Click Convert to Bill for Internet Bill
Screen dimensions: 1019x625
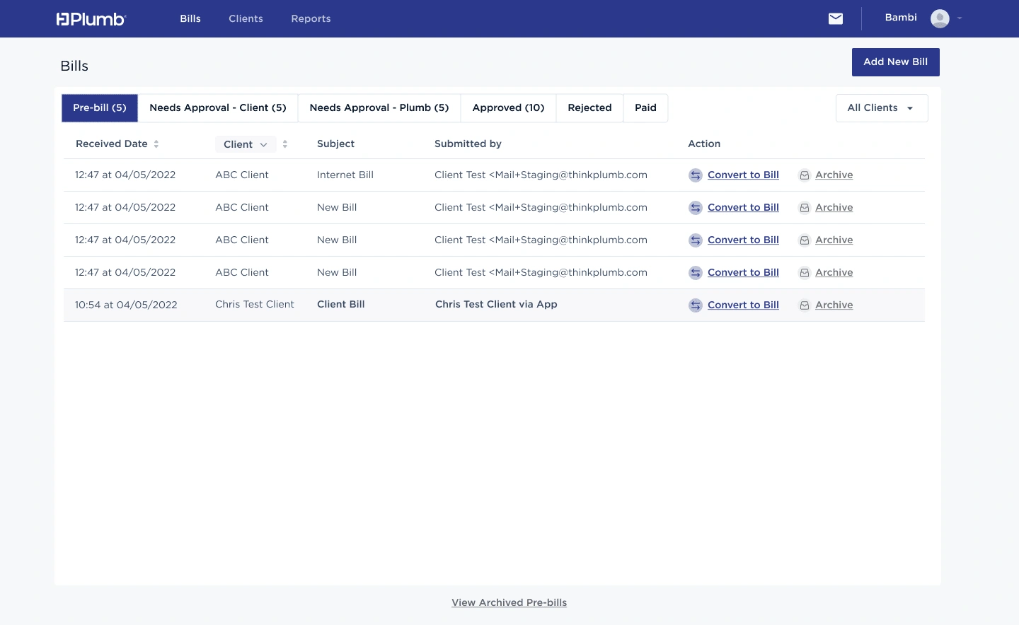(743, 175)
